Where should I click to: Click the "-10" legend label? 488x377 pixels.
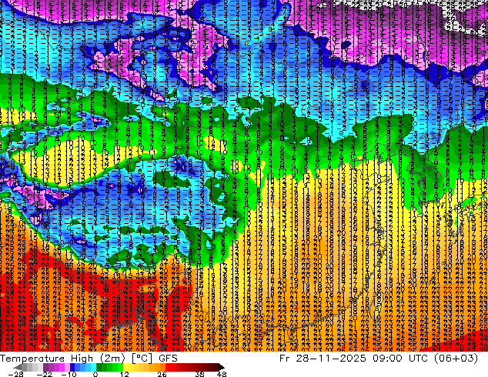tap(69, 374)
